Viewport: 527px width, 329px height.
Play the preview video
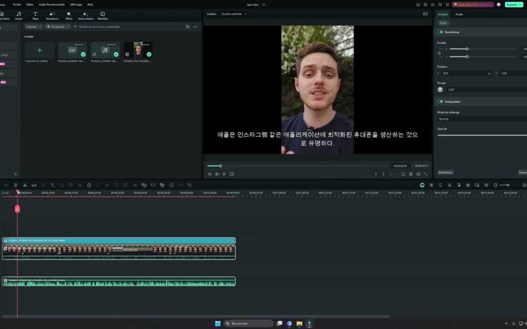point(224,174)
